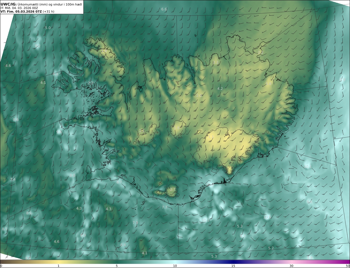
Task: Select the IT: Mið. 04. 03. 2026 00Z line
Action: tap(19, 8)
